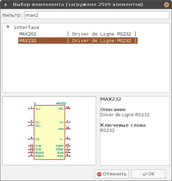Click pin 1 C1+ in the symbol preview
Image resolution: width=172 pixels, height=181 pixels.
pos(31,108)
